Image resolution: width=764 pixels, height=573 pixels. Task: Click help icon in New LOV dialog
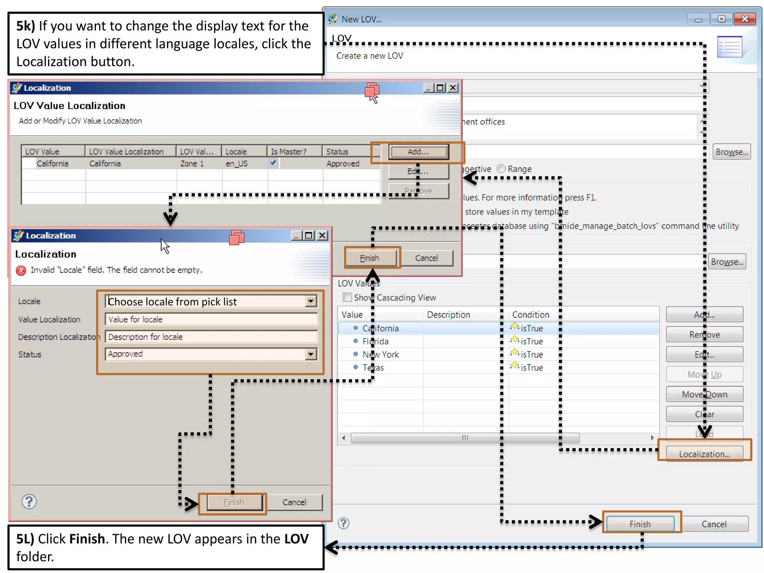(343, 523)
